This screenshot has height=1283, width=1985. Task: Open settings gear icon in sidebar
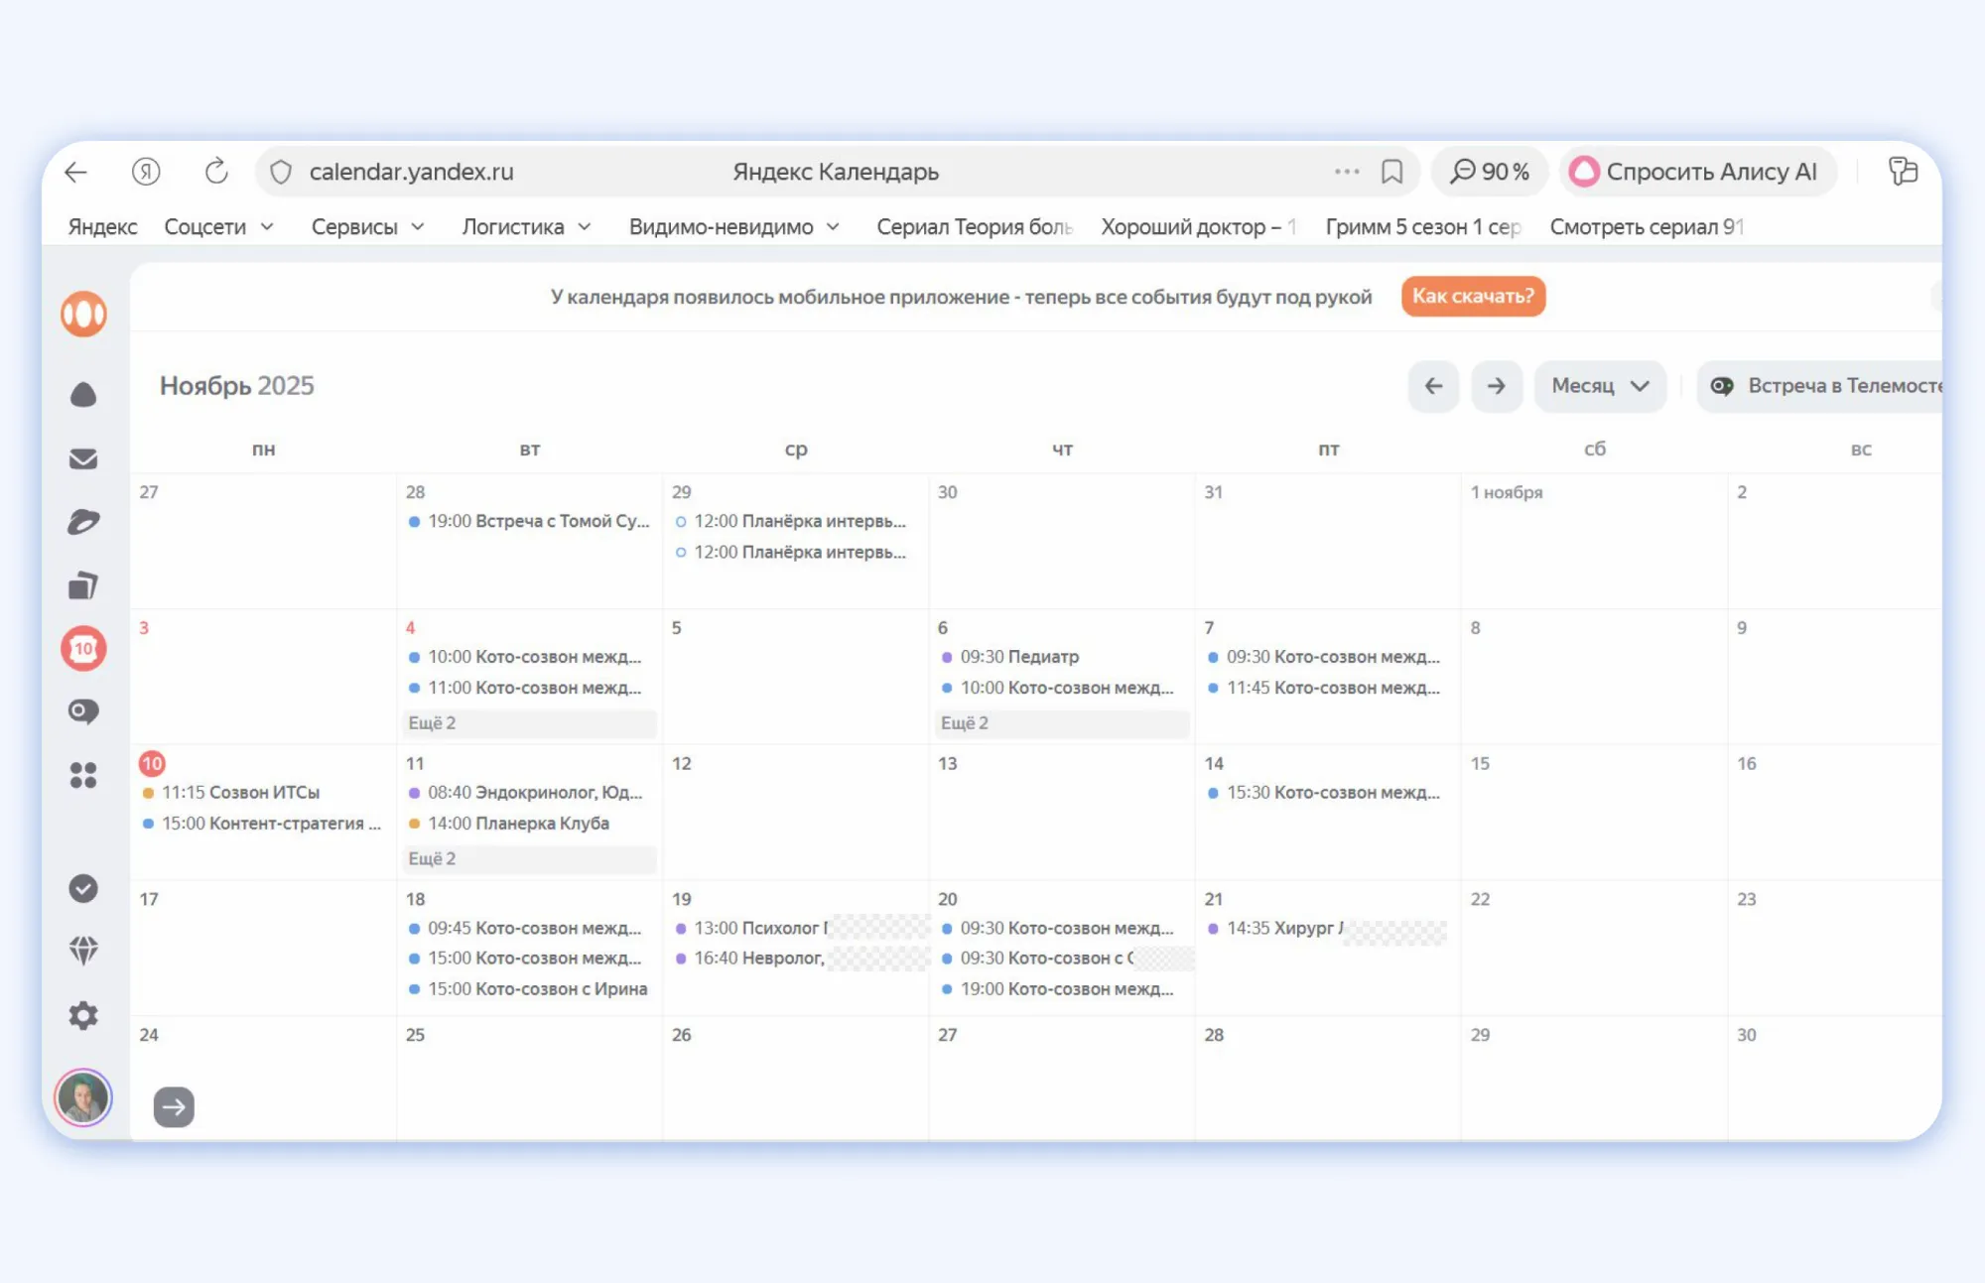pyautogui.click(x=83, y=1015)
